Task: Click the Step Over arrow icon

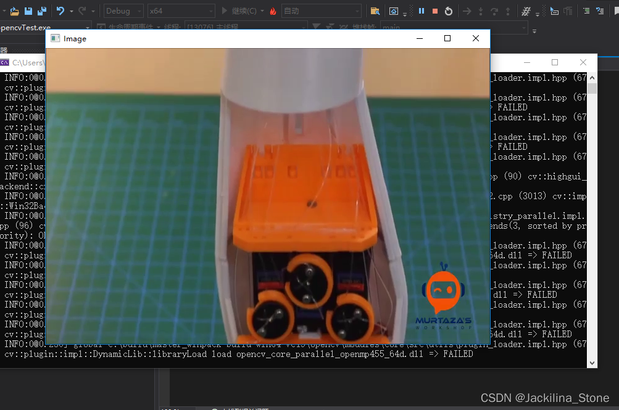Action: 494,10
